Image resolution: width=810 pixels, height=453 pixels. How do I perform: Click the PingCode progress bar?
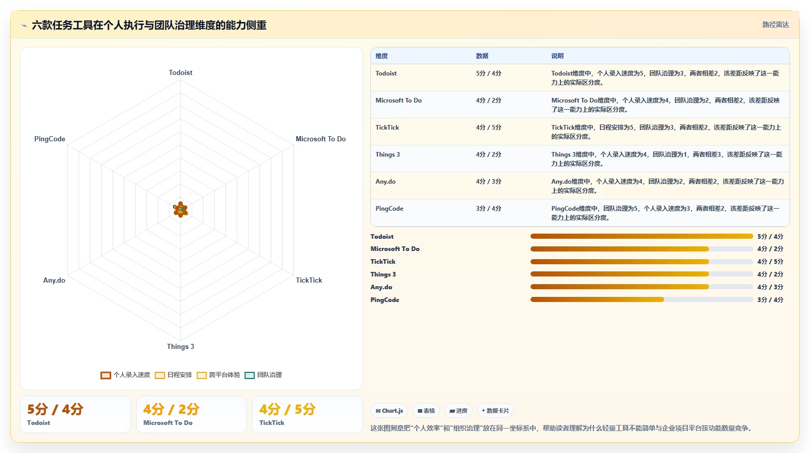[642, 300]
